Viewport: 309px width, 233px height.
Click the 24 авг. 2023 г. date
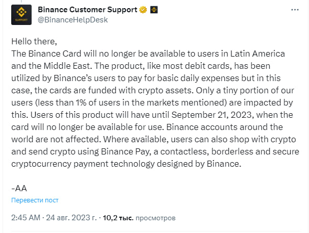tap(71, 218)
